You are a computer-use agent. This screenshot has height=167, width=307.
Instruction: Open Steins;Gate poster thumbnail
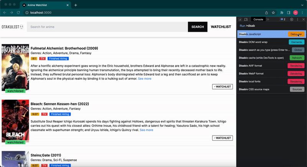pos(15,159)
